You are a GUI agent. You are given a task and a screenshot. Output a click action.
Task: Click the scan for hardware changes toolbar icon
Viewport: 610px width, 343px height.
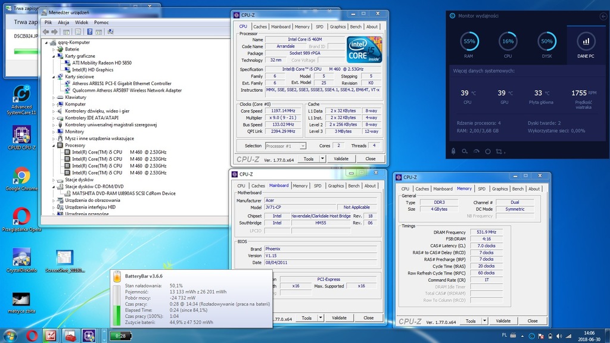(x=110, y=32)
